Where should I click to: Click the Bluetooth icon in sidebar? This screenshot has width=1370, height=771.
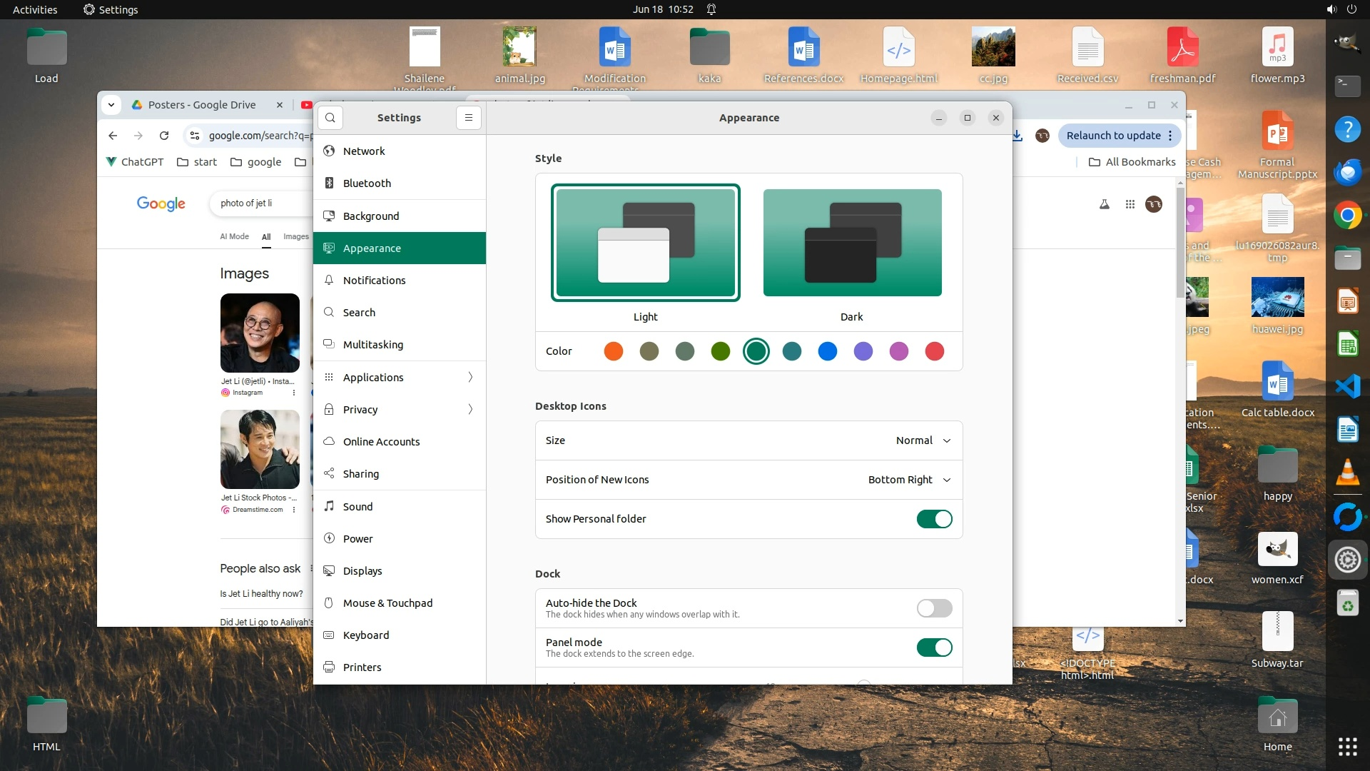point(329,183)
